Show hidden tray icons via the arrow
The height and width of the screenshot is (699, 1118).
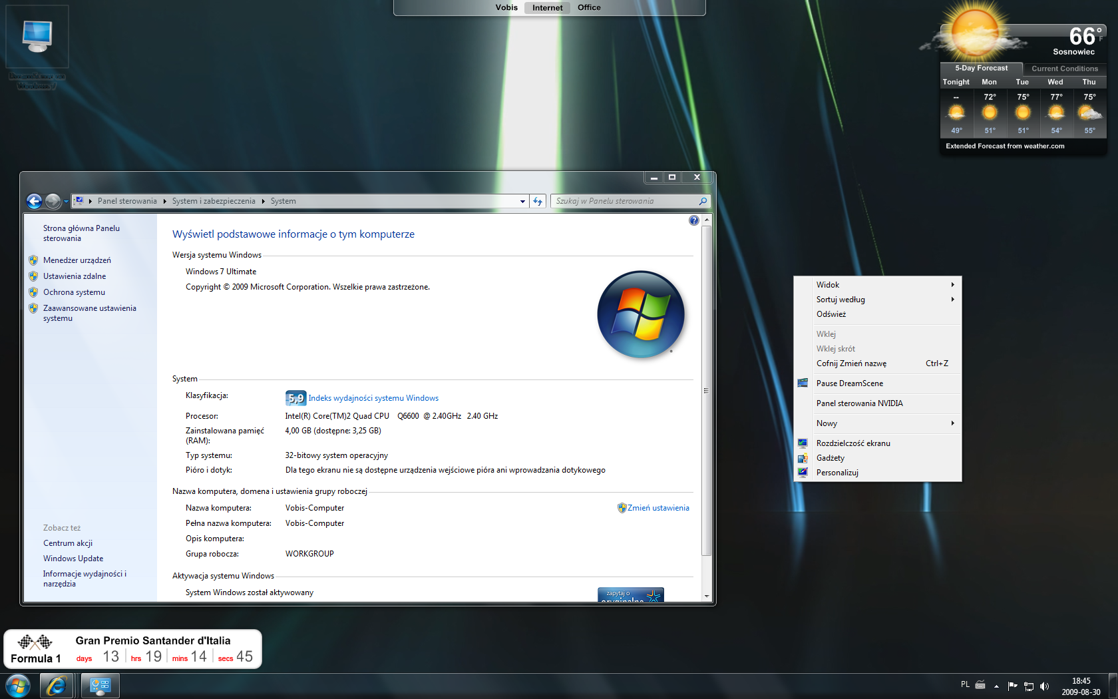tap(996, 686)
